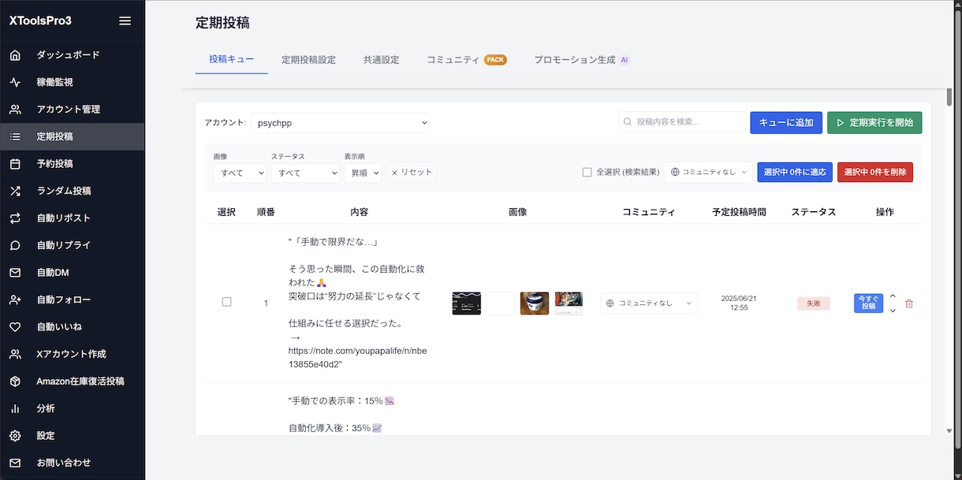Click the 投稿内容を検索 search field
The width and height of the screenshot is (962, 480).
pyautogui.click(x=682, y=122)
